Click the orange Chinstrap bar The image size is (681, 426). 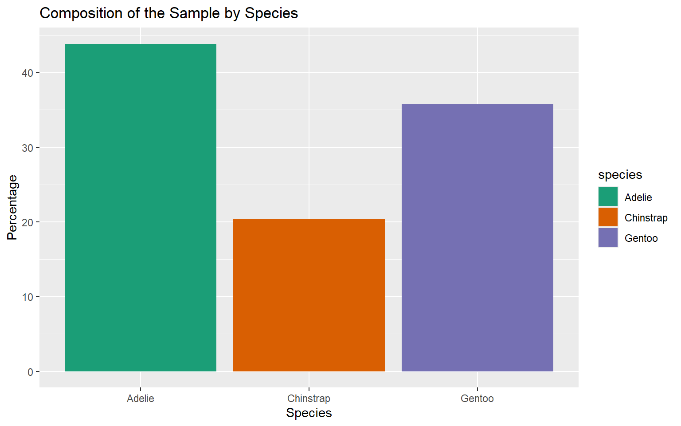[309, 295]
